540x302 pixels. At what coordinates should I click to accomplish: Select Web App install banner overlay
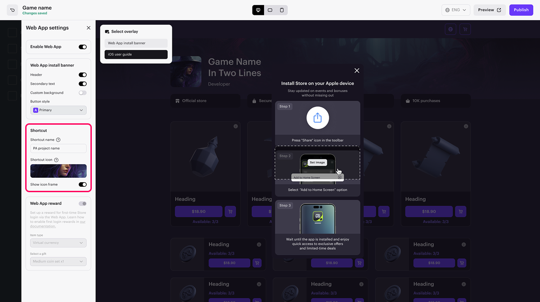click(136, 43)
